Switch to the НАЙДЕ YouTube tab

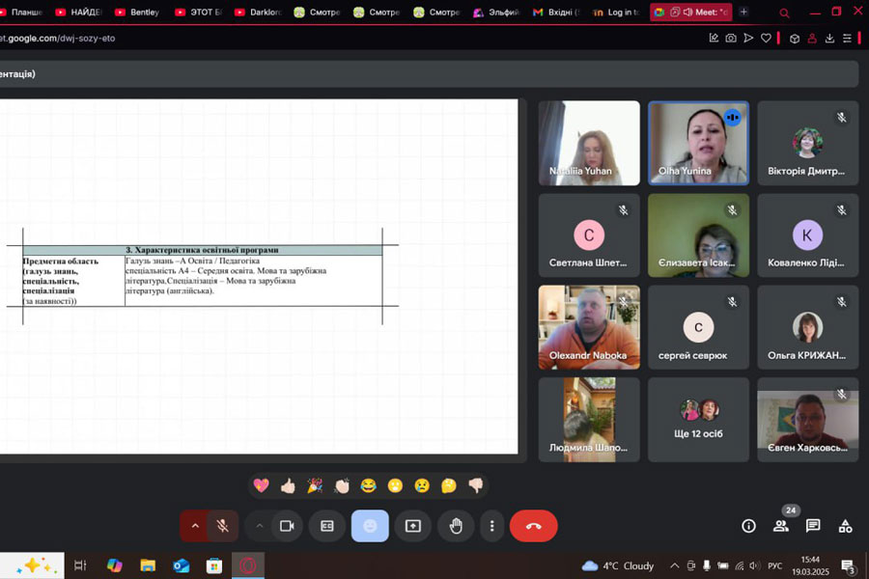(x=79, y=13)
